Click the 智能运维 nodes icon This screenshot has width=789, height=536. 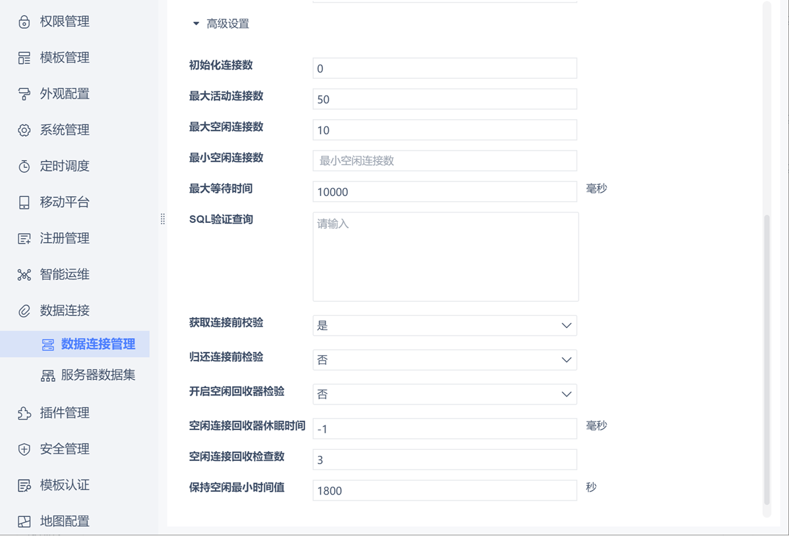coord(24,275)
